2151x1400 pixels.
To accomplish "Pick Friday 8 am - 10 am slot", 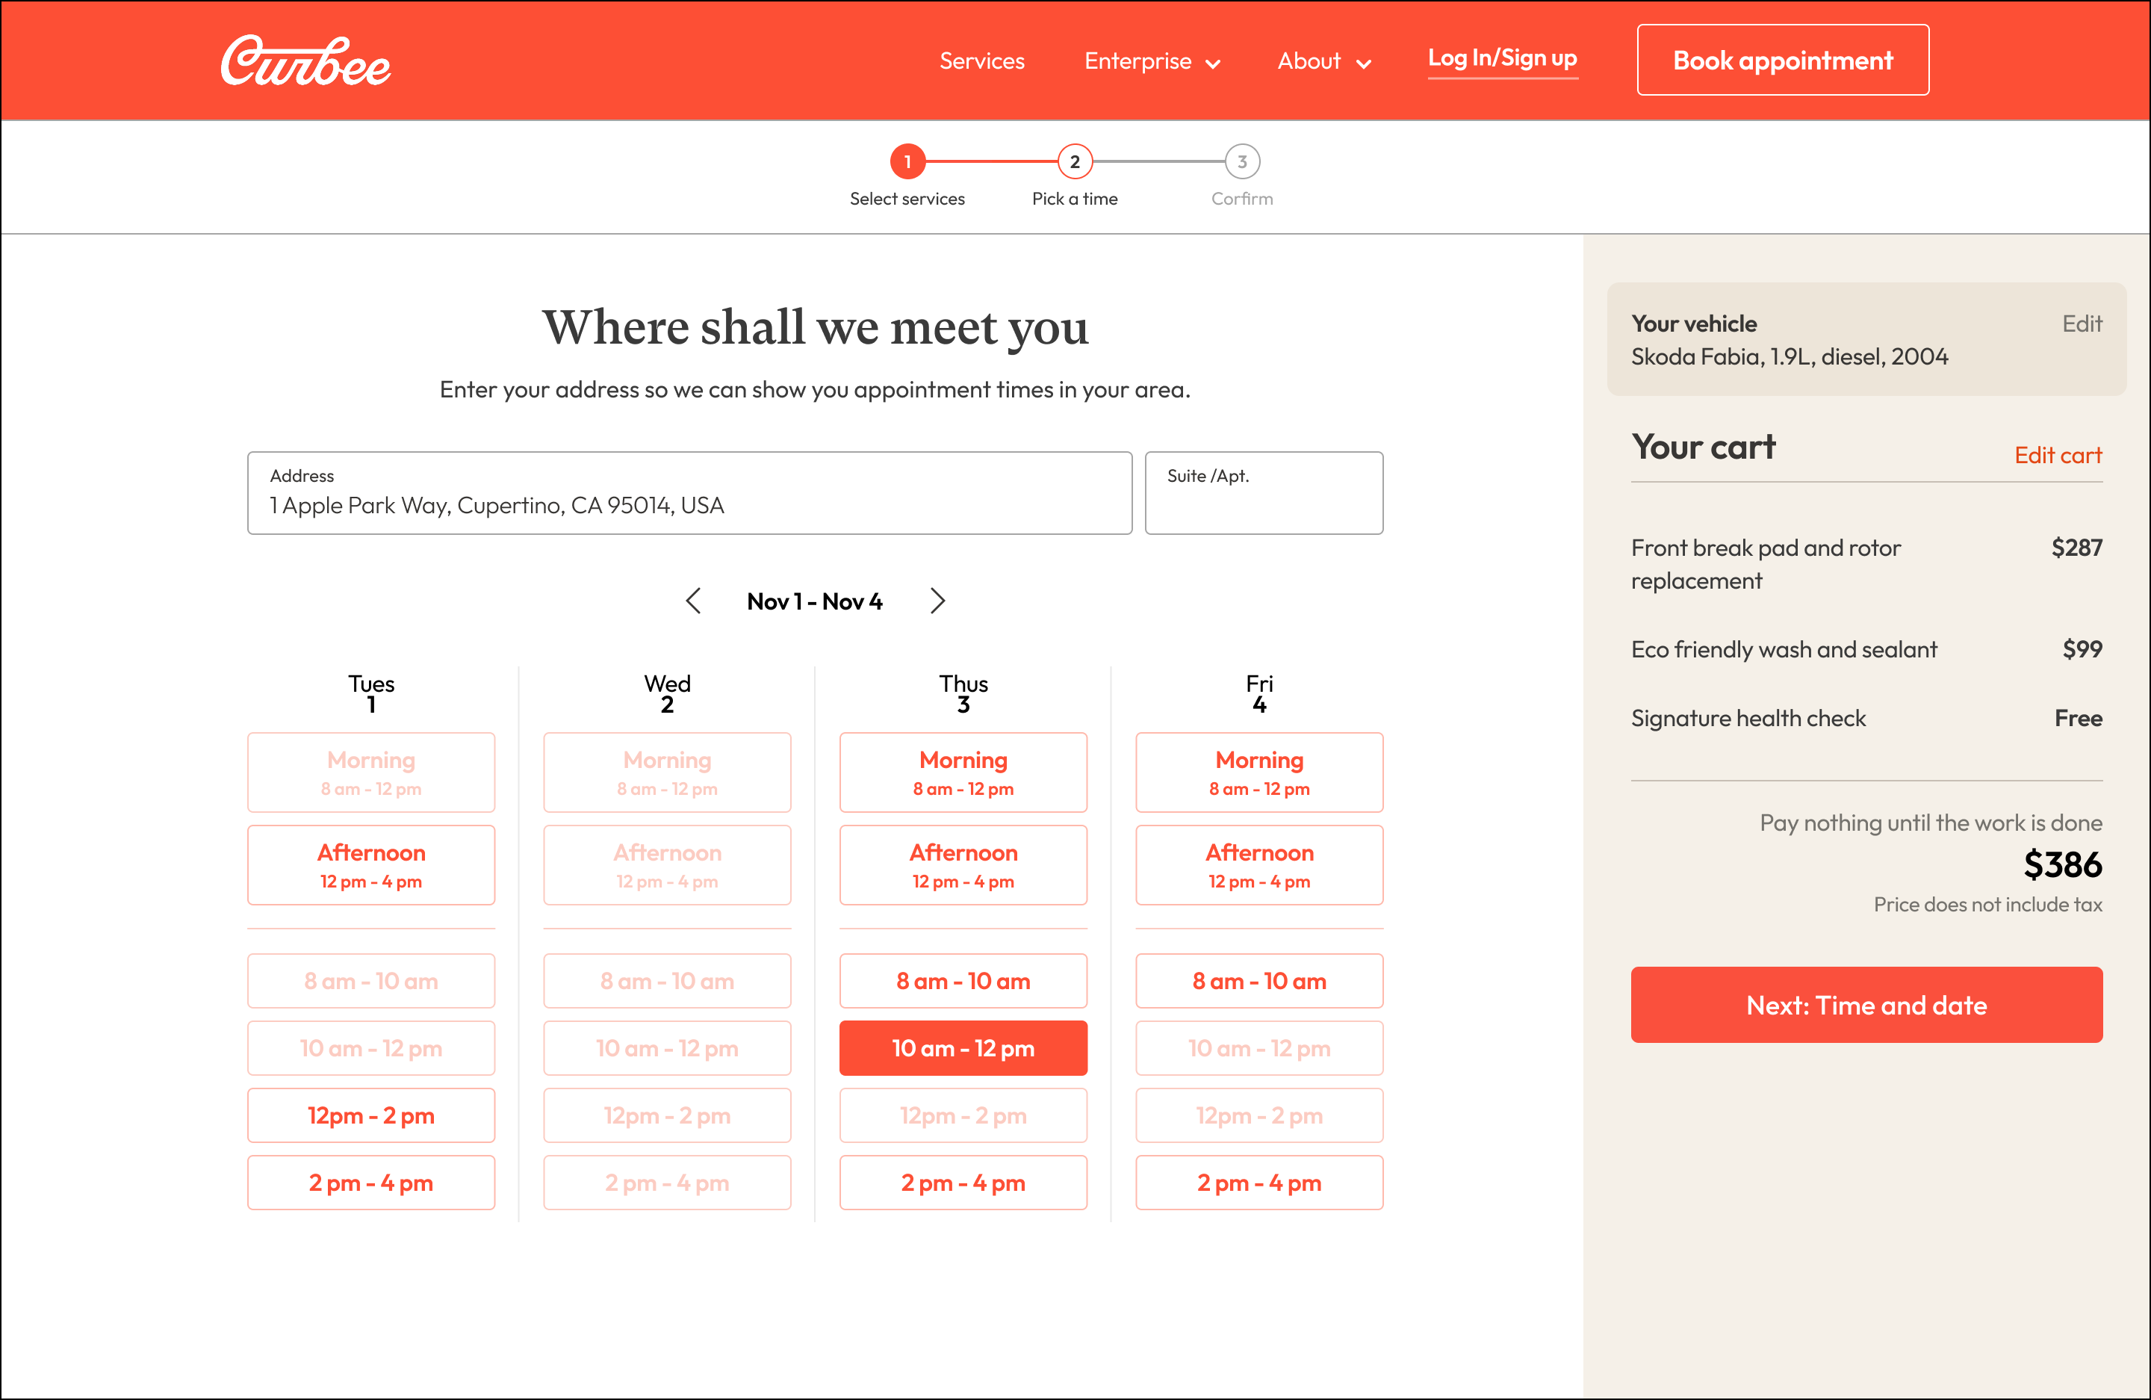I will [1259, 981].
